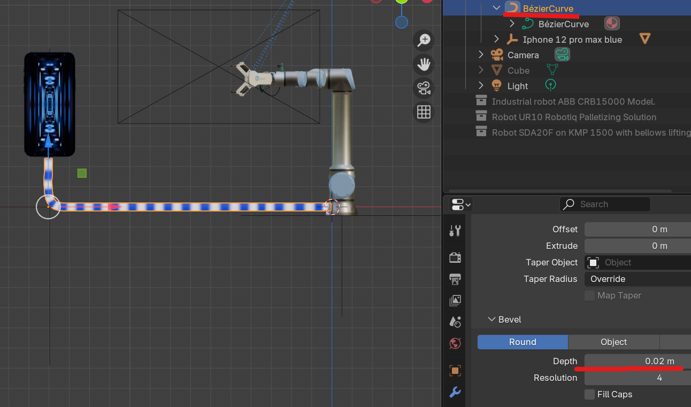Viewport: 691px width, 407px height.
Task: Open the World properties tab (globe icon)
Action: 455,343
